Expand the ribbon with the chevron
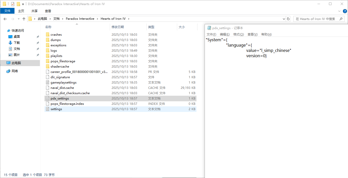The width and height of the screenshot is (348, 178). tap(339, 11)
